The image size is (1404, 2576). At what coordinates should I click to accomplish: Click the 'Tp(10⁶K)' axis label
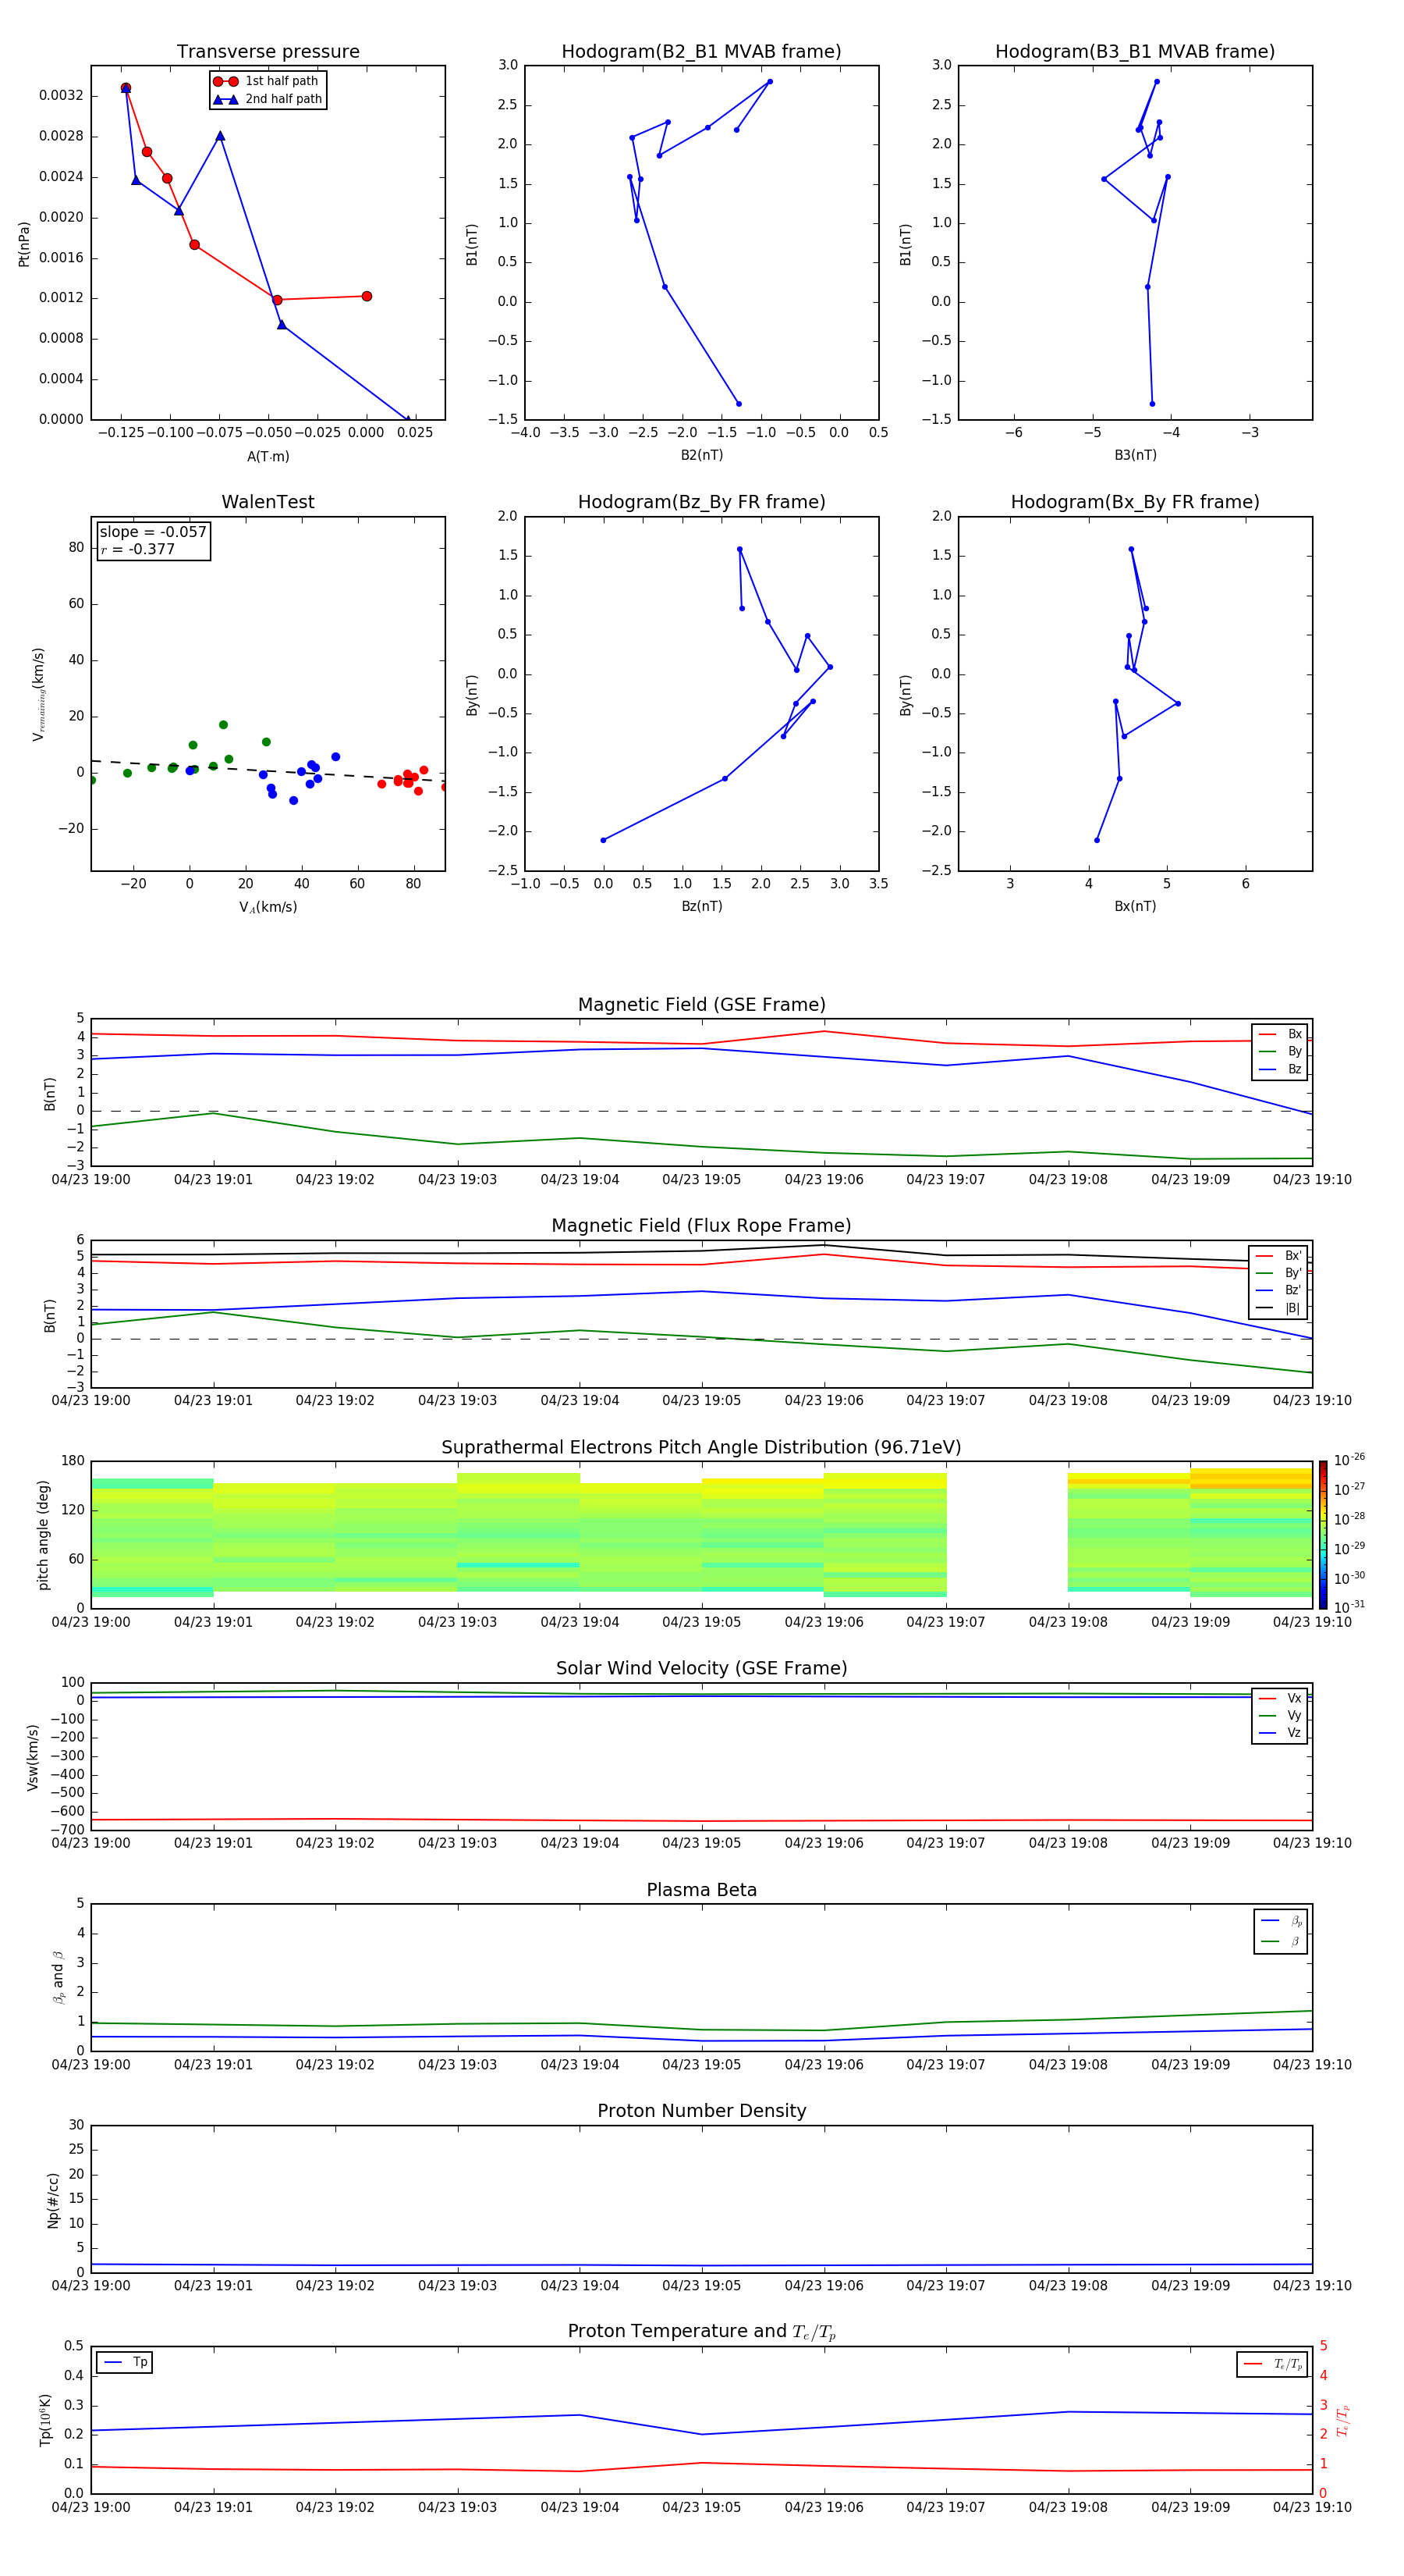[45, 2420]
